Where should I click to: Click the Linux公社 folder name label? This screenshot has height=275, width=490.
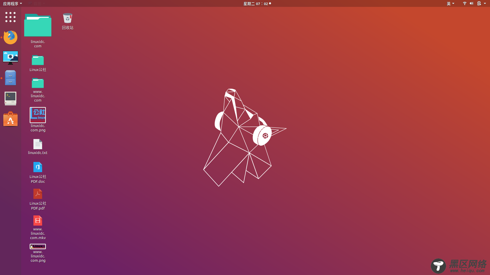(x=38, y=70)
